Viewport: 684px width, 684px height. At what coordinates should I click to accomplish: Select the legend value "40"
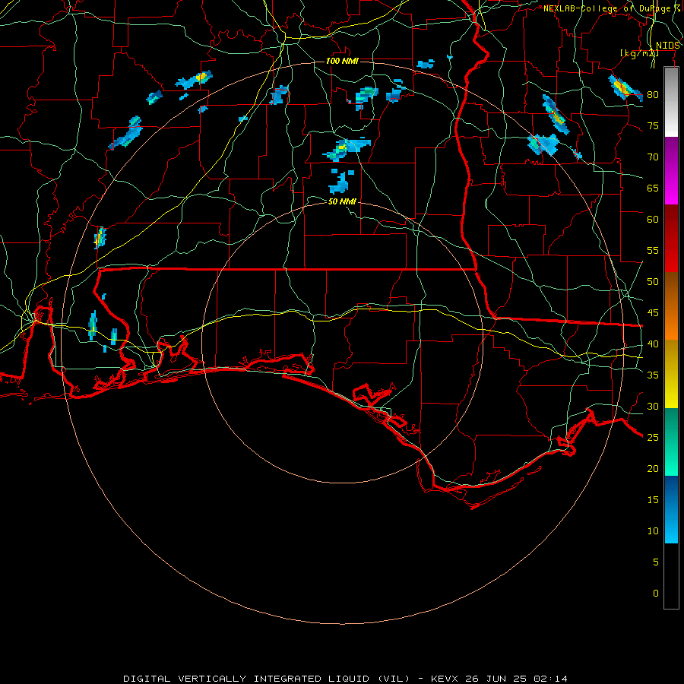point(653,344)
